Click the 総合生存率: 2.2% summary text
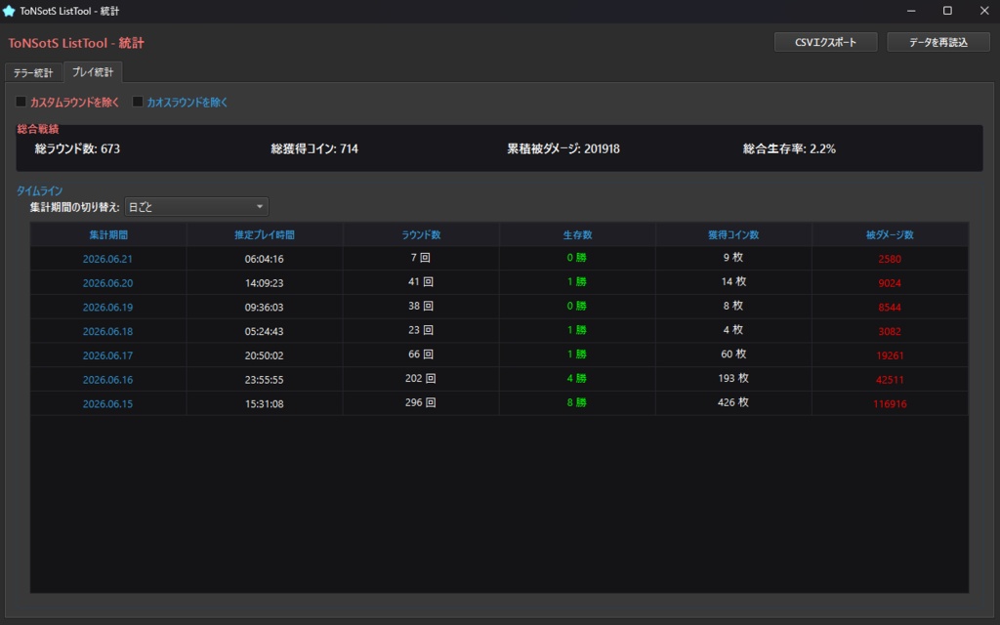The width and height of the screenshot is (1000, 625). click(x=789, y=149)
